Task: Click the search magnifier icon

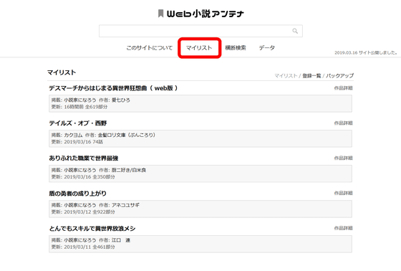Action: [x=295, y=31]
